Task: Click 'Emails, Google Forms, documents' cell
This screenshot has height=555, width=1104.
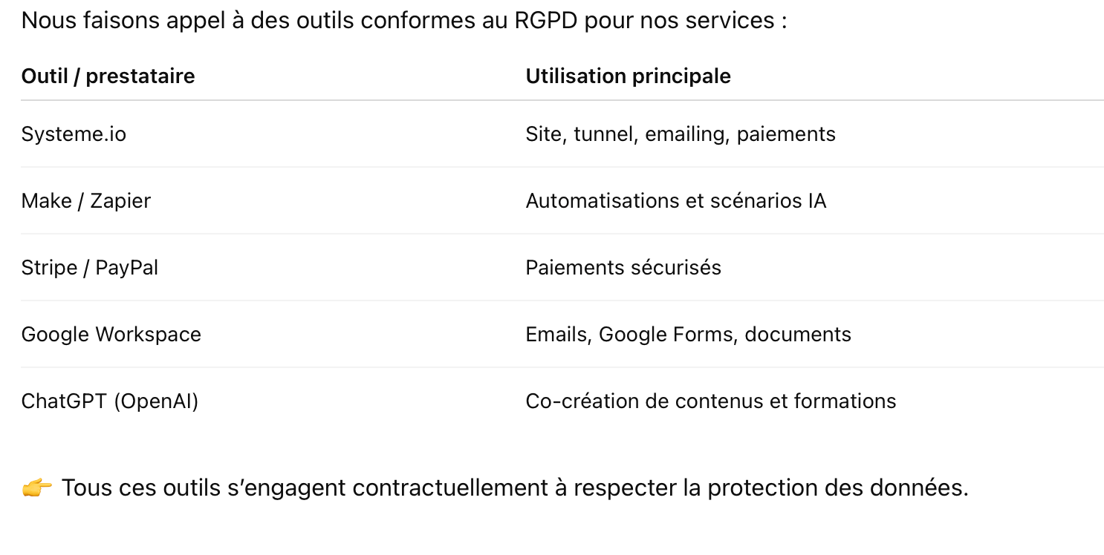Action: [x=689, y=335]
